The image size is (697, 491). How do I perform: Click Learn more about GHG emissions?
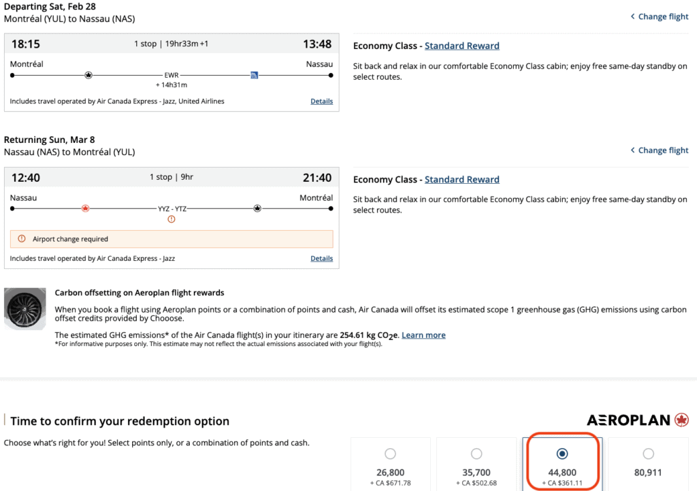(x=423, y=335)
